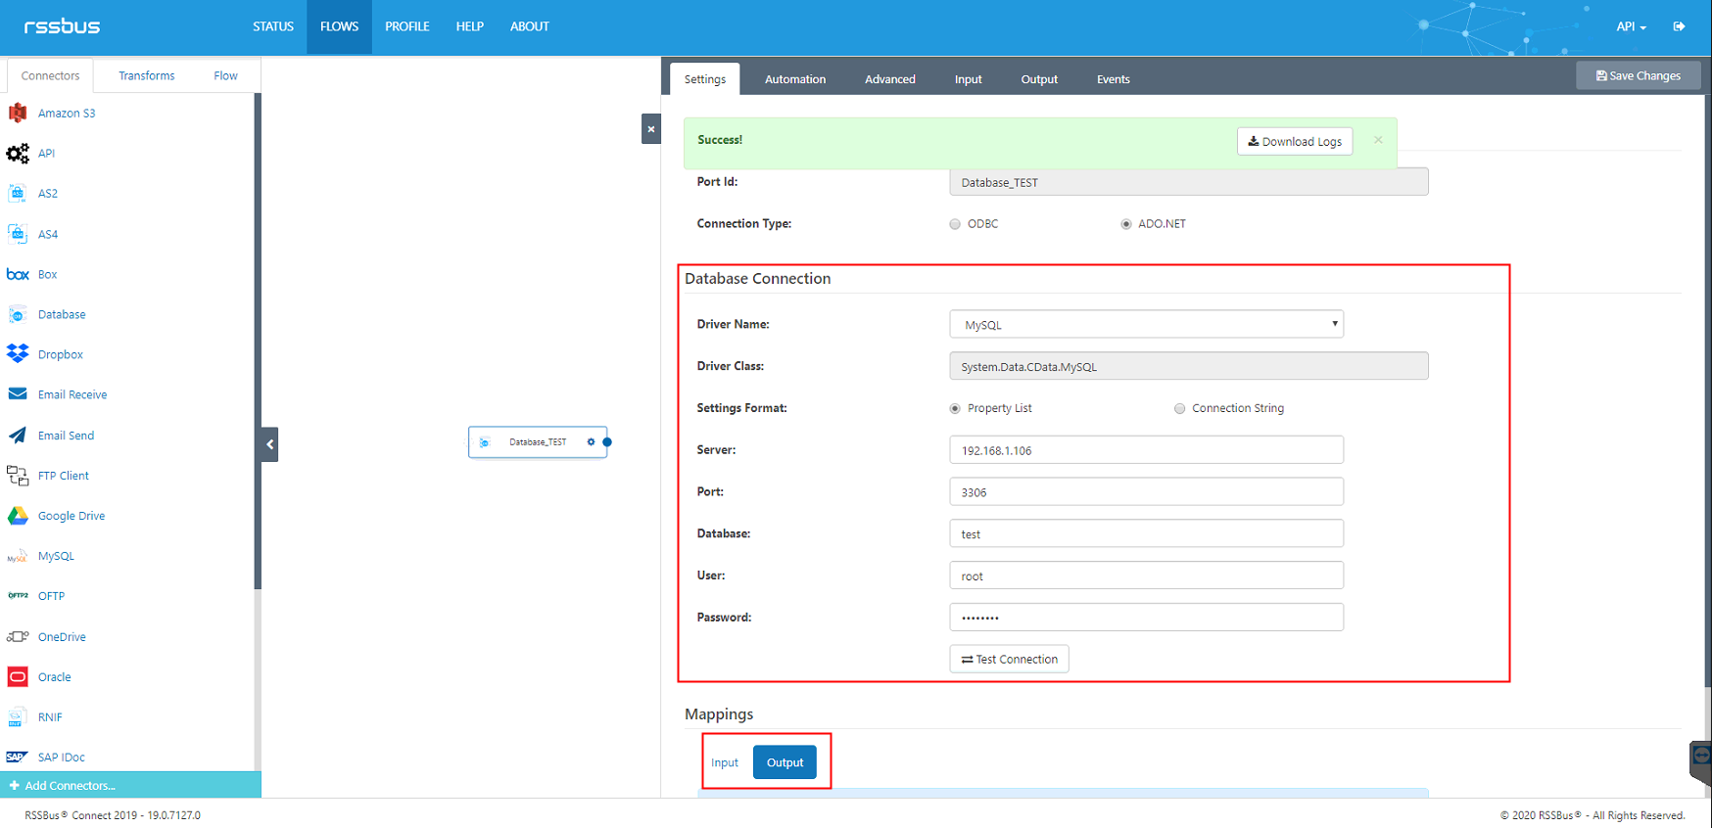Collapse the connectors sidebar arrow

269,444
